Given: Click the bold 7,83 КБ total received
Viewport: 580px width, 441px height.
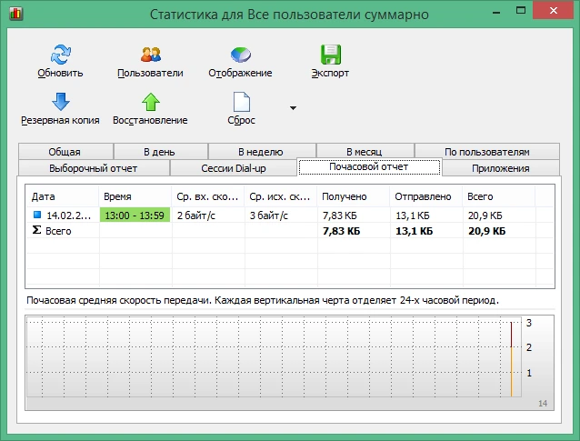Looking at the screenshot, I should click(341, 231).
